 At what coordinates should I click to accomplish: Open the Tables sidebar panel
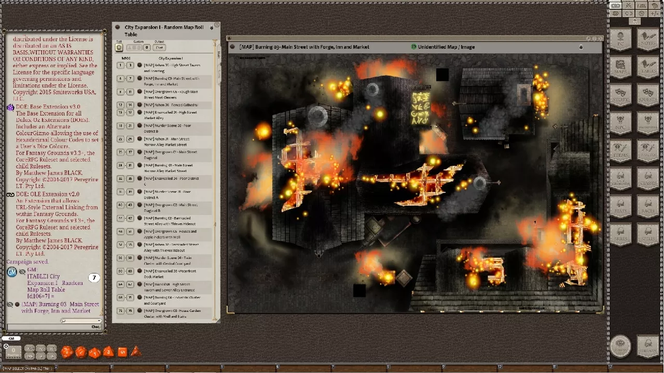(x=647, y=67)
